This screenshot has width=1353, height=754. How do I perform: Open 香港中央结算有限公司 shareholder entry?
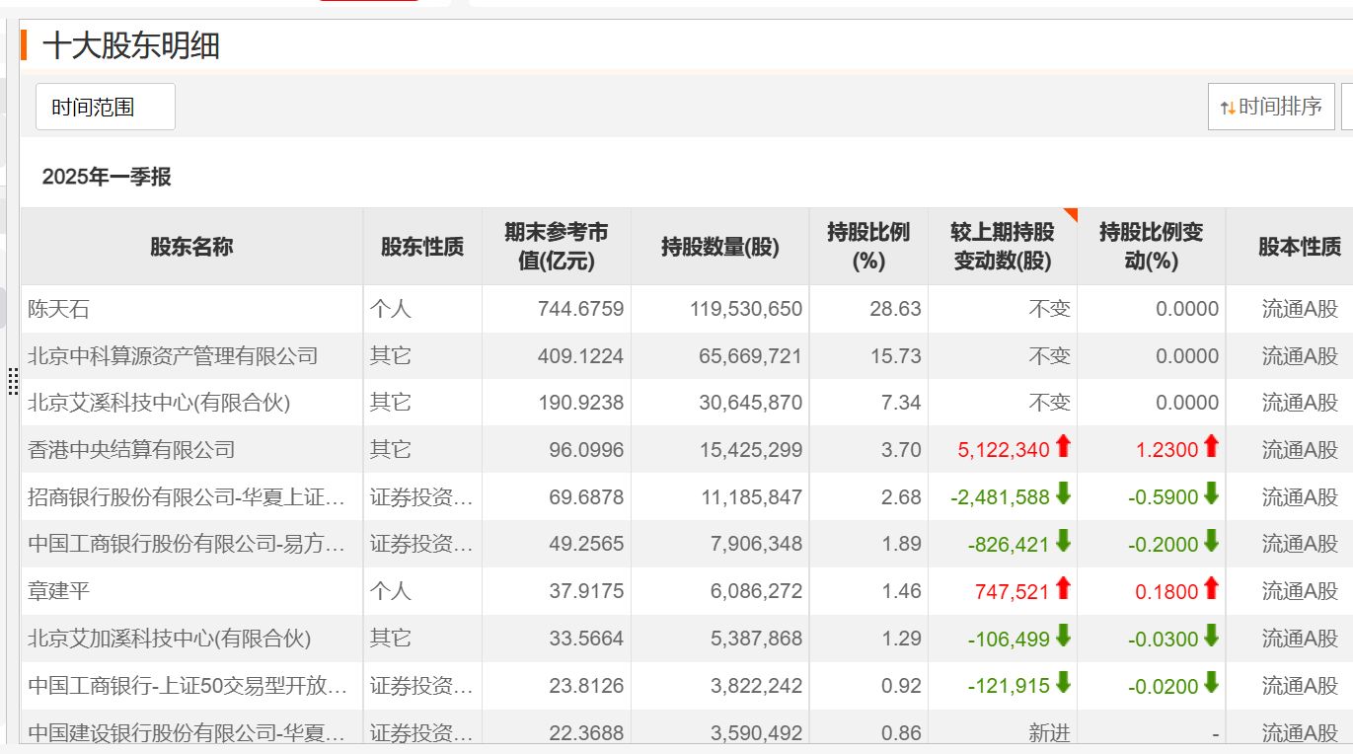point(131,450)
